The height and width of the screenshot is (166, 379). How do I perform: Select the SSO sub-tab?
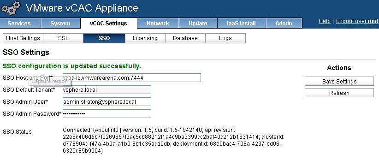[x=104, y=38]
